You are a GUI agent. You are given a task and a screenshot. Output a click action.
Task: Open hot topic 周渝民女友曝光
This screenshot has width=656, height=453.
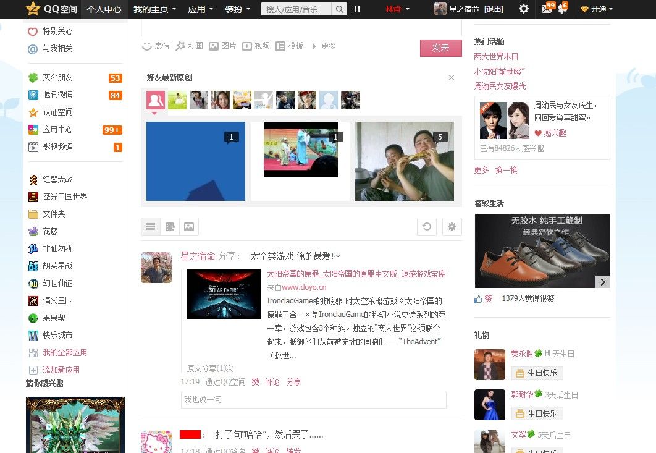(x=500, y=87)
